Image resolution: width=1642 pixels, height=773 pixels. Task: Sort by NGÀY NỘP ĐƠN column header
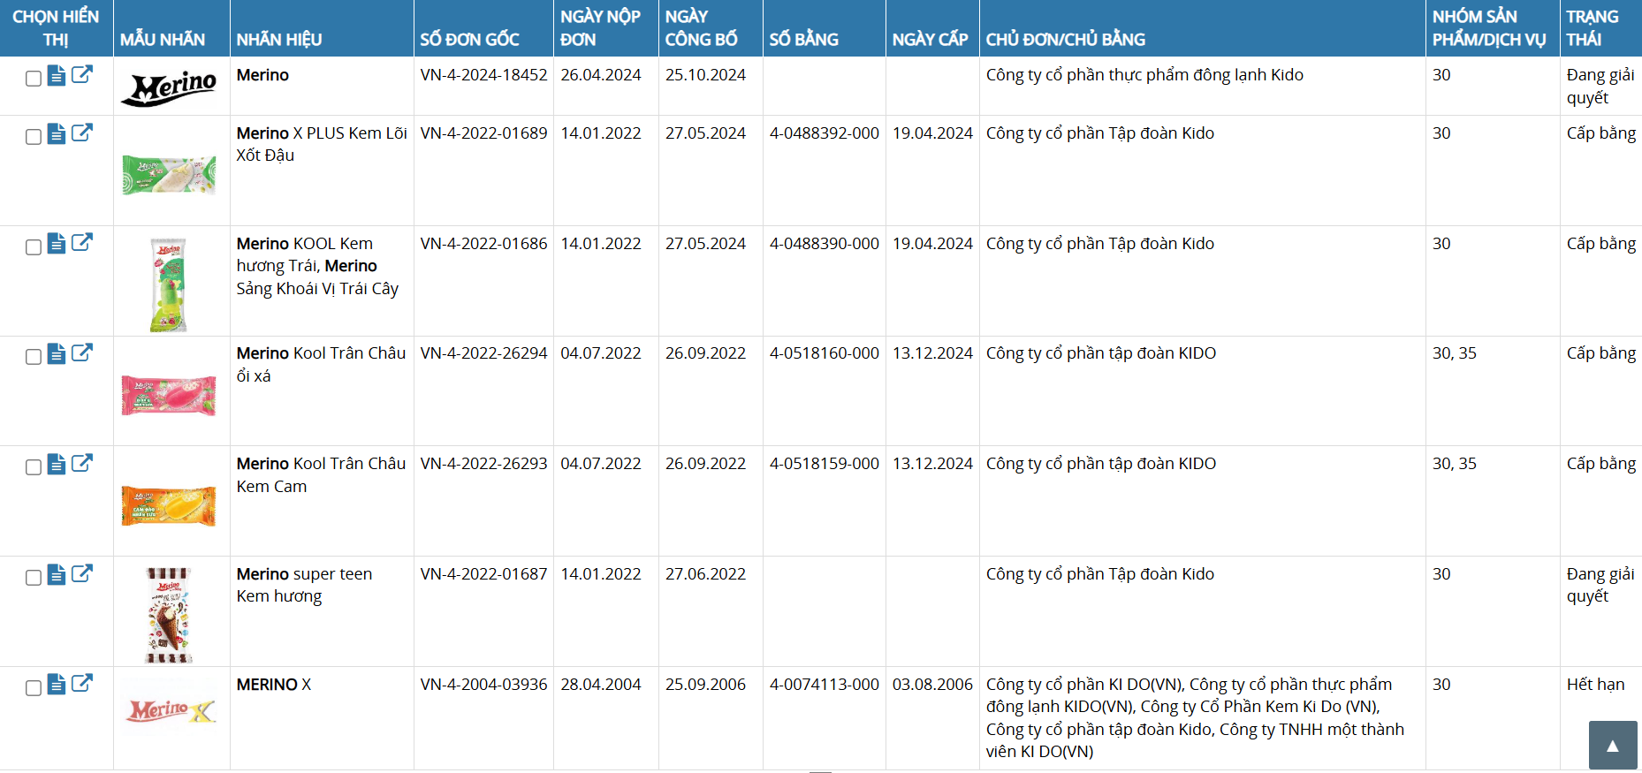point(600,28)
